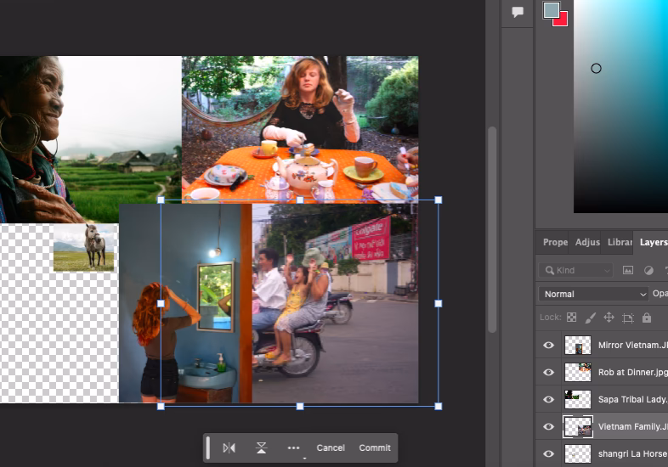The width and height of the screenshot is (668, 467).
Task: Click the tribal lady photo on canvas
Action: [x=90, y=139]
